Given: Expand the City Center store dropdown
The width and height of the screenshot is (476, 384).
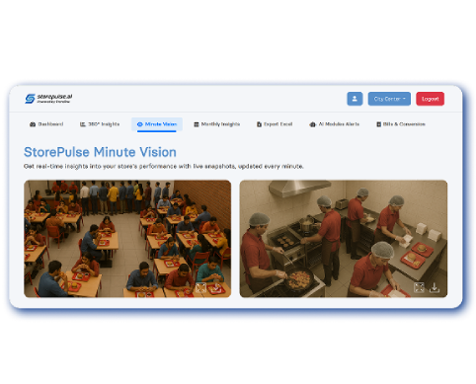Looking at the screenshot, I should click(389, 99).
